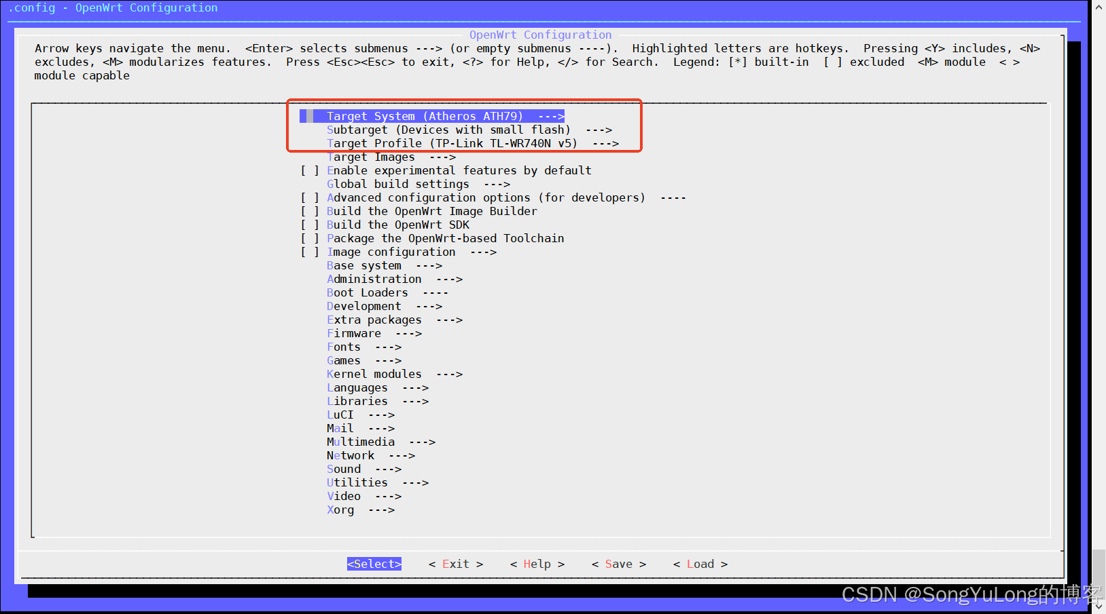Expand the Games submenu
Image resolution: width=1106 pixels, height=614 pixels.
coord(364,360)
